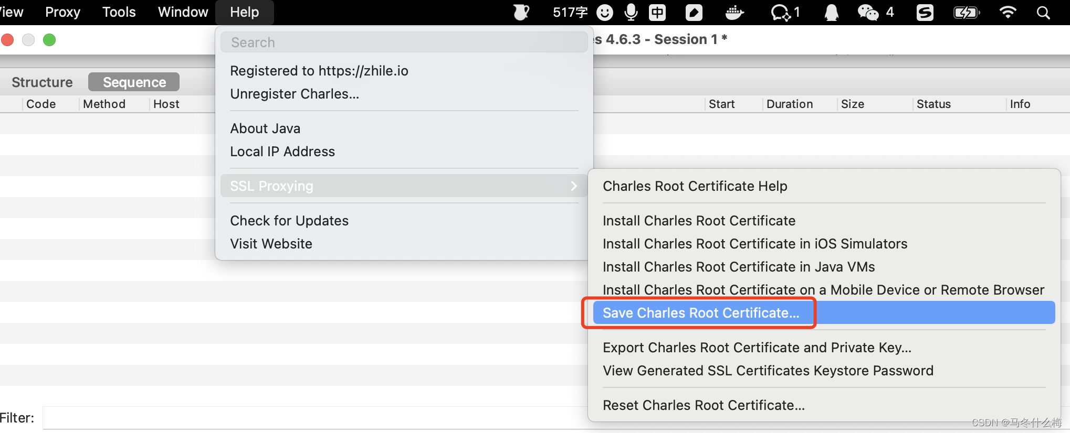Click the Sogou S icon in menu bar

pyautogui.click(x=925, y=12)
